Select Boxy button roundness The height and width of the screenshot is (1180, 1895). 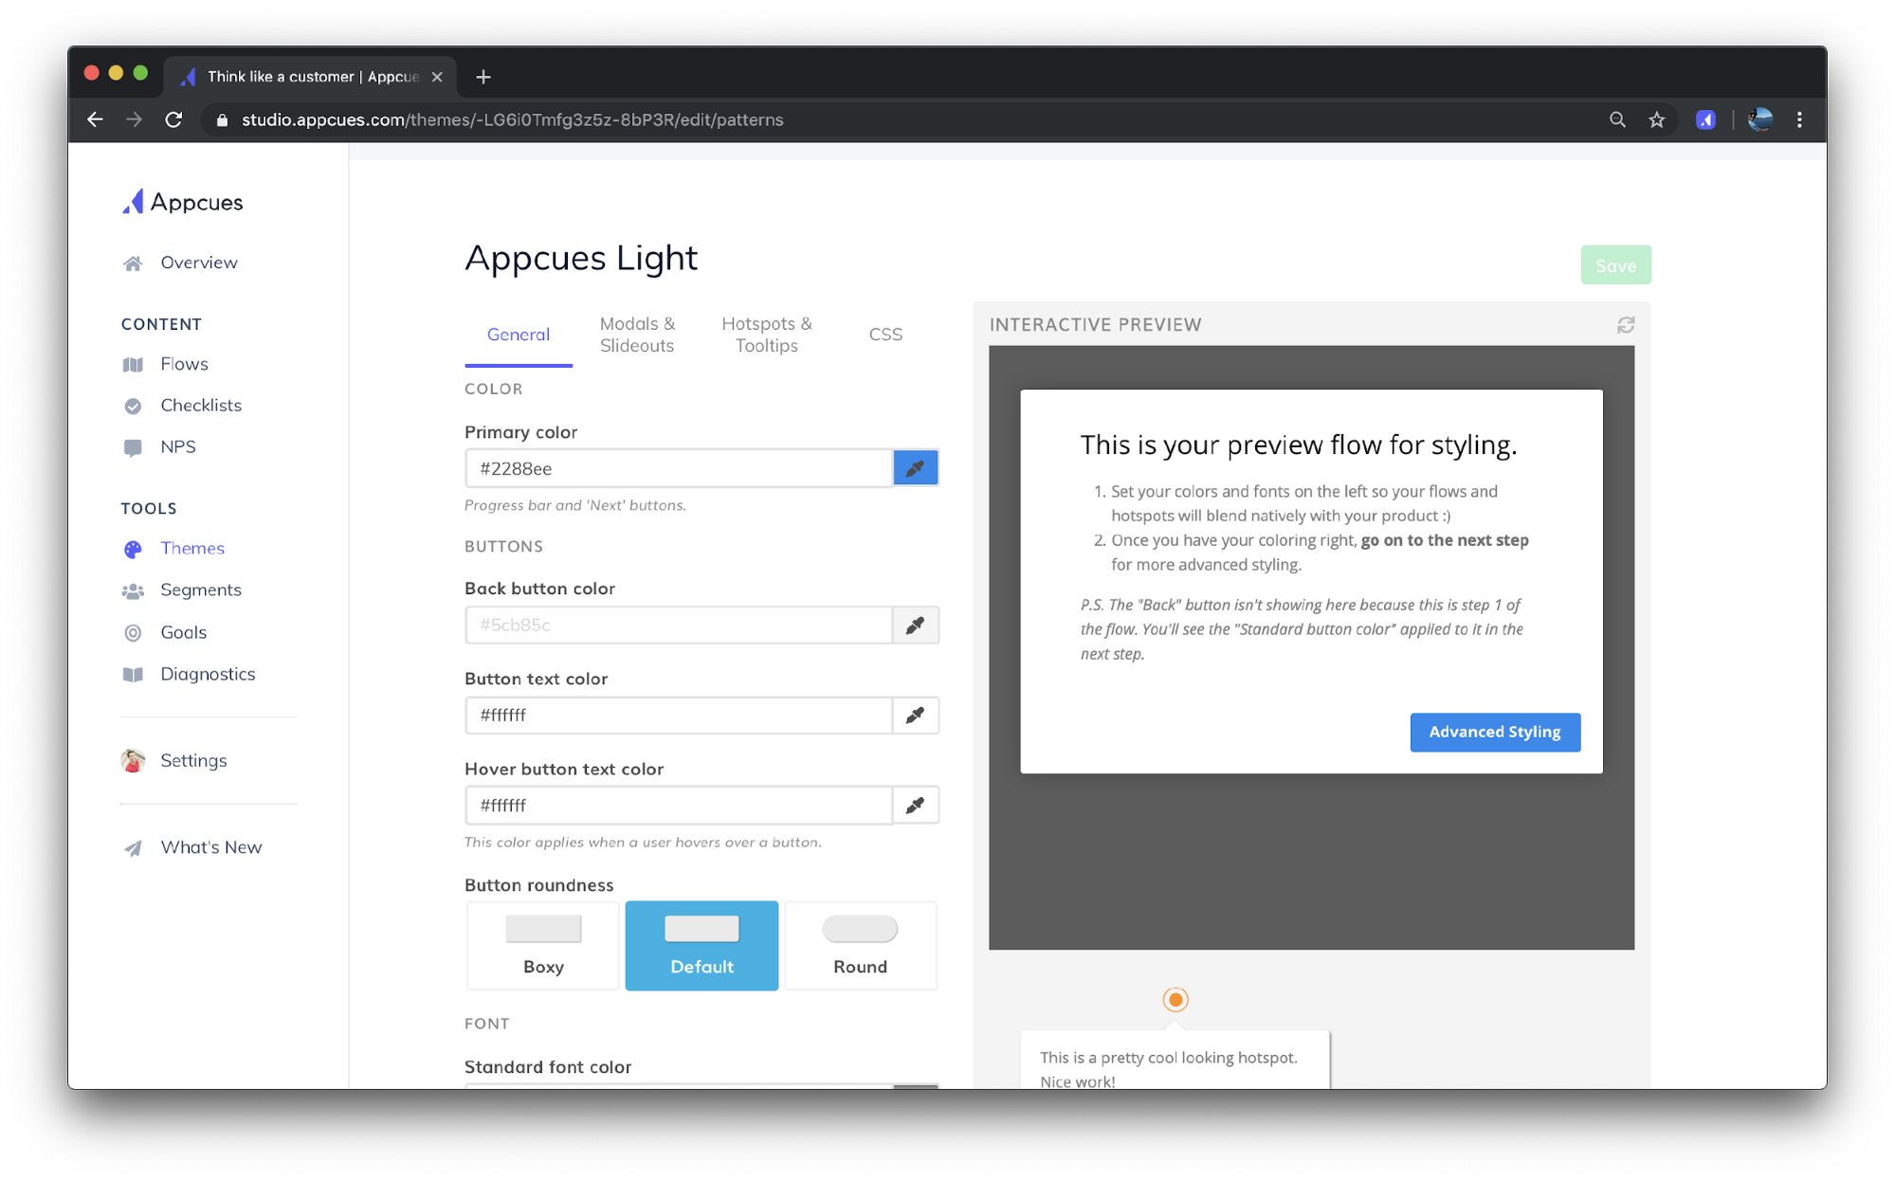click(x=543, y=945)
